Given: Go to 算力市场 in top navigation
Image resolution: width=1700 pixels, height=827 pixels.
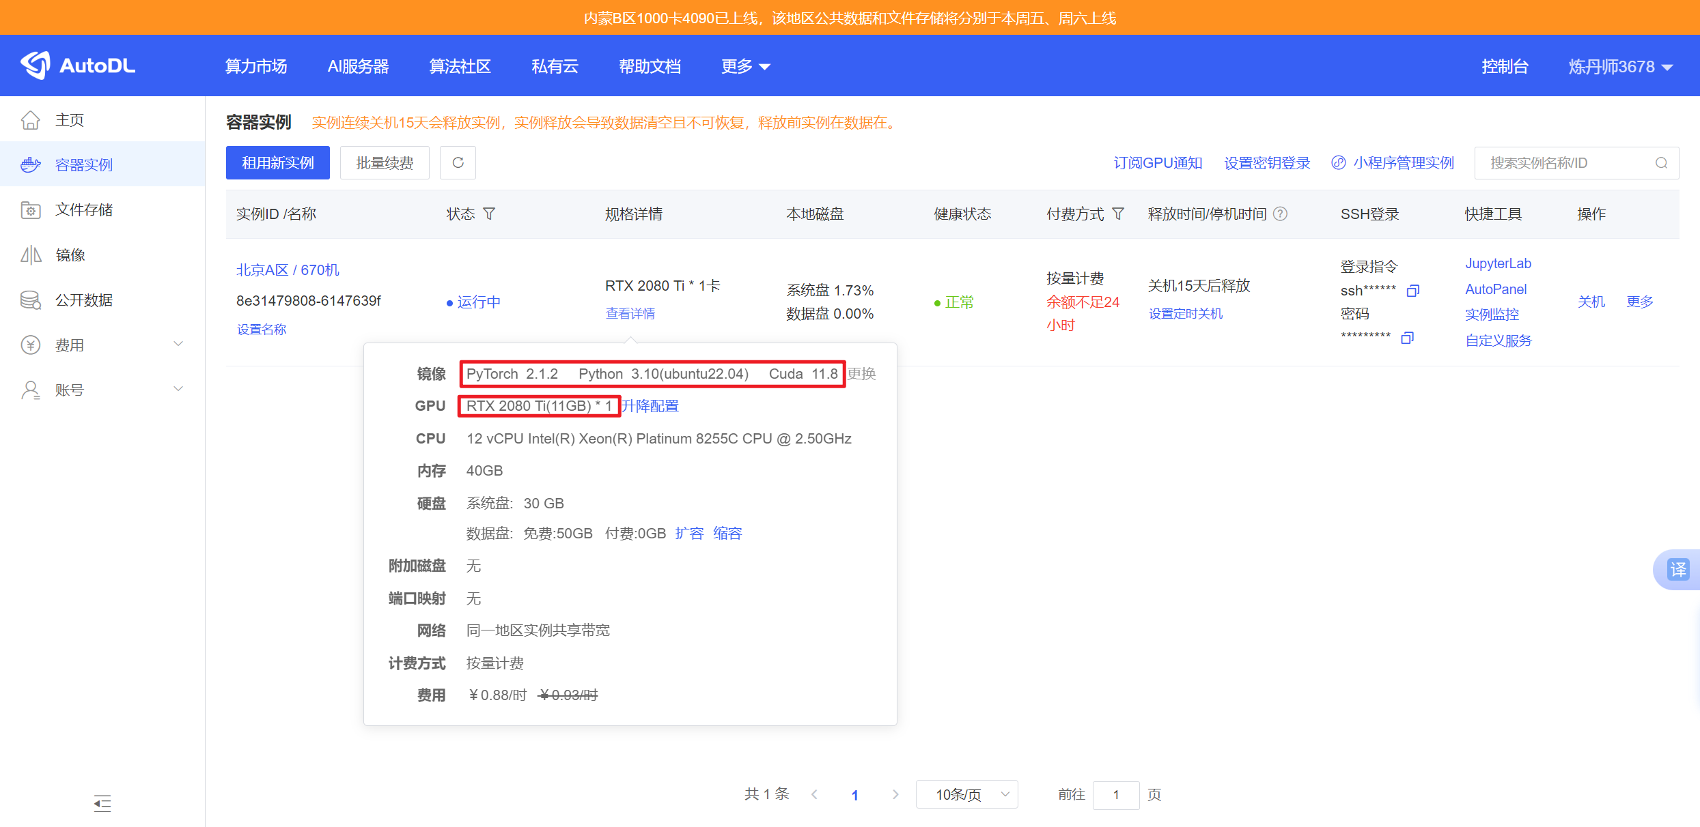Looking at the screenshot, I should [256, 66].
